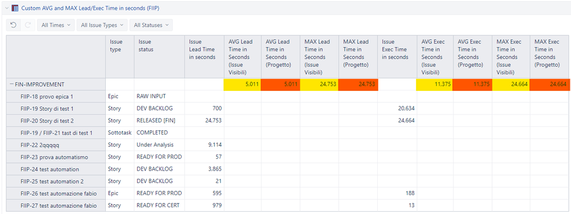Select Issue Exec Time in seconds header
Viewport: 571px width, 214px height.
pyautogui.click(x=397, y=57)
